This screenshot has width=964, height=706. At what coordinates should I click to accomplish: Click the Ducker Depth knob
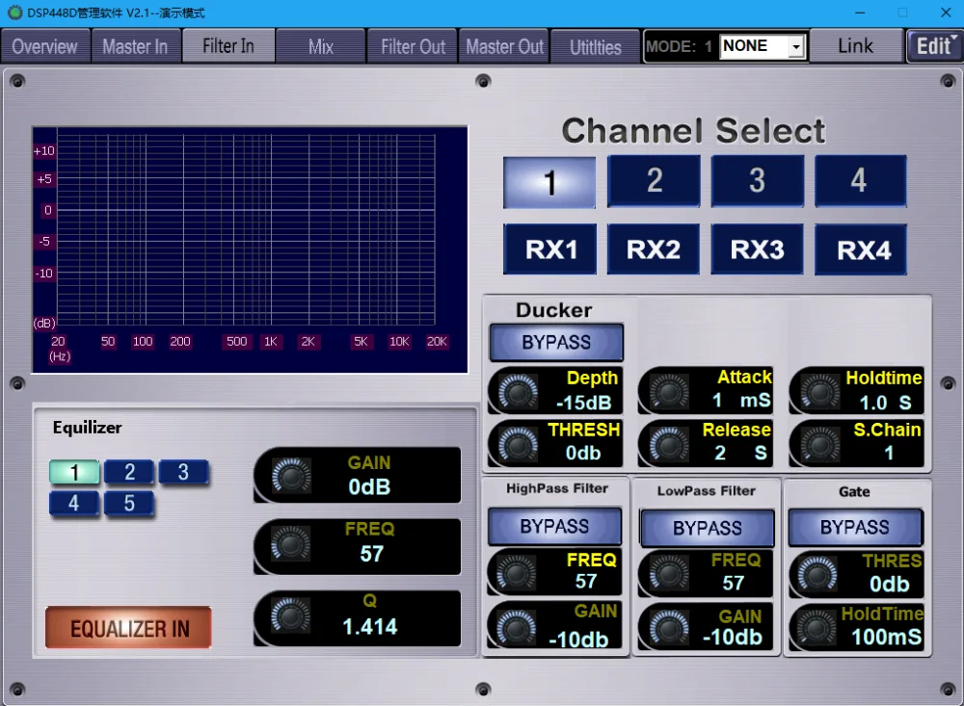tap(518, 392)
